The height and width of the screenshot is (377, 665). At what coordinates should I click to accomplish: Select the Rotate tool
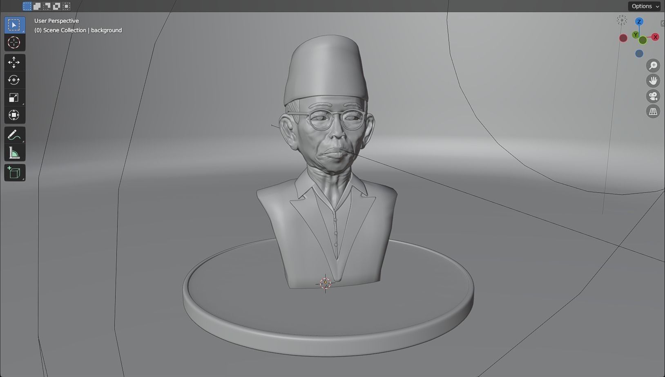pos(14,80)
